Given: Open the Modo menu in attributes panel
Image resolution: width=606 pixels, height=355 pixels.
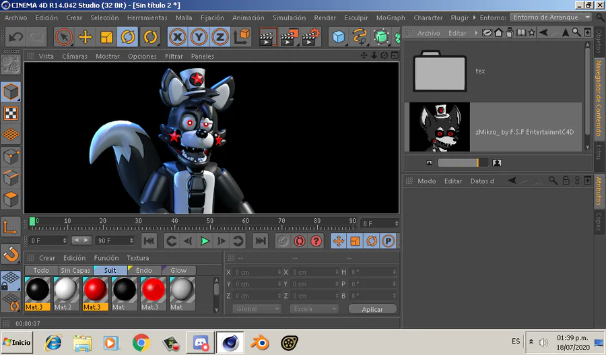Looking at the screenshot, I should (427, 181).
